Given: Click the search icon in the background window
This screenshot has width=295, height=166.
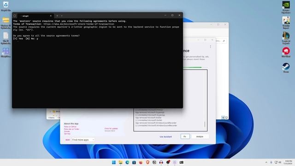Looking at the screenshot, I should pyautogui.click(x=224, y=41).
